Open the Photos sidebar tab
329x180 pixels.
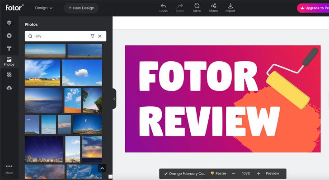click(x=9, y=62)
